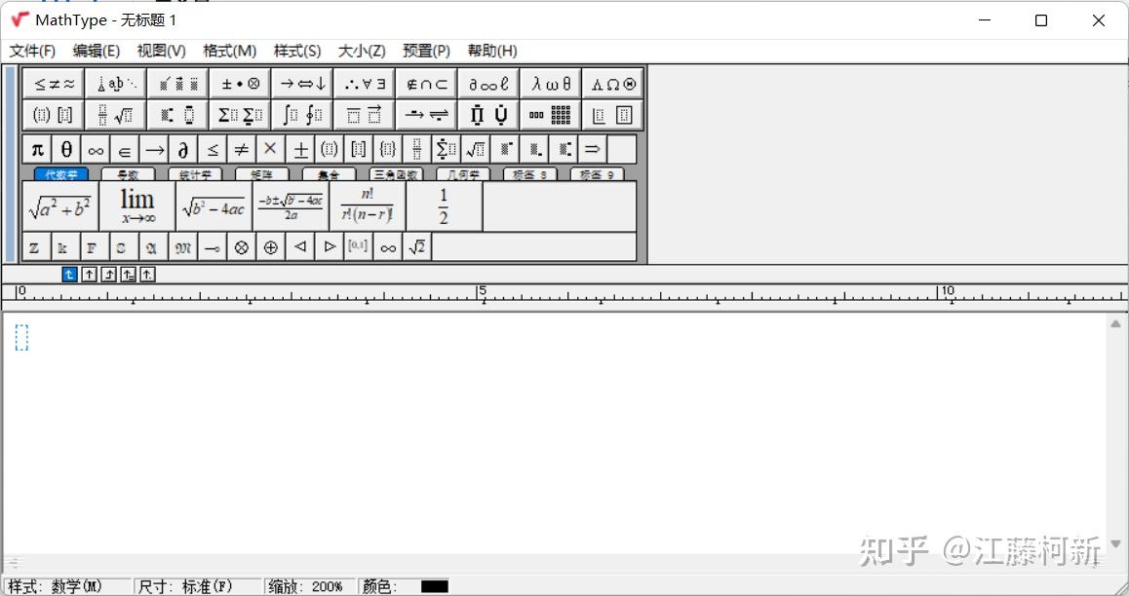This screenshot has height=596, width=1129.
Task: Insert the lim x→∞ expression
Action: [137, 206]
